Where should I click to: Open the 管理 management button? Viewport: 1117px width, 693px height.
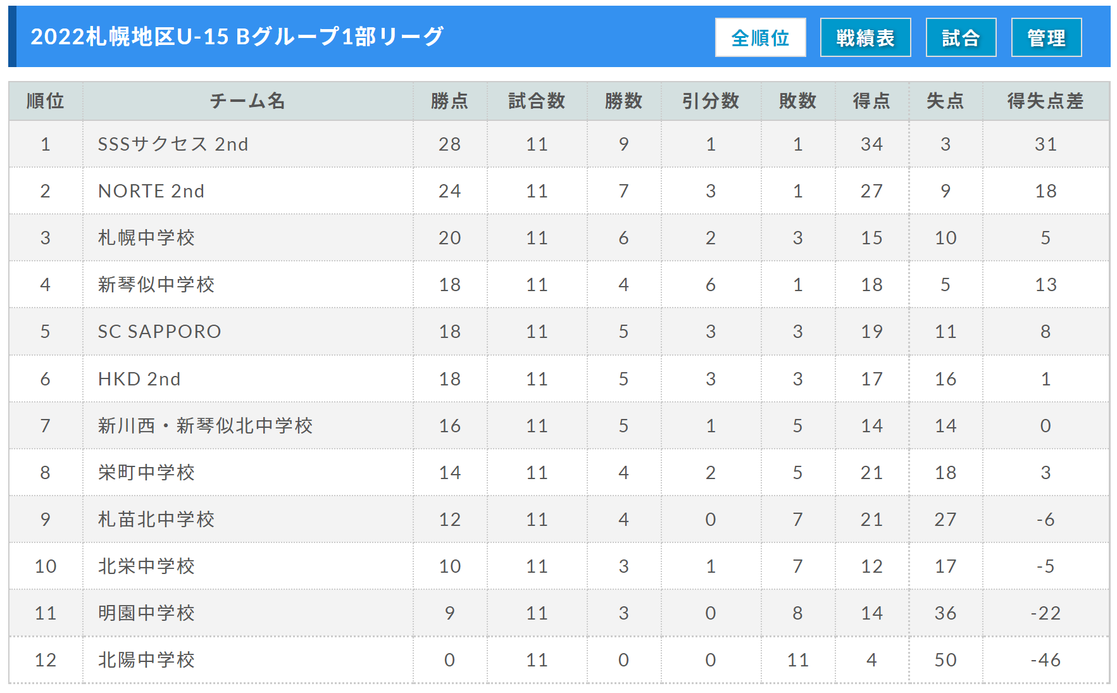pos(1046,38)
